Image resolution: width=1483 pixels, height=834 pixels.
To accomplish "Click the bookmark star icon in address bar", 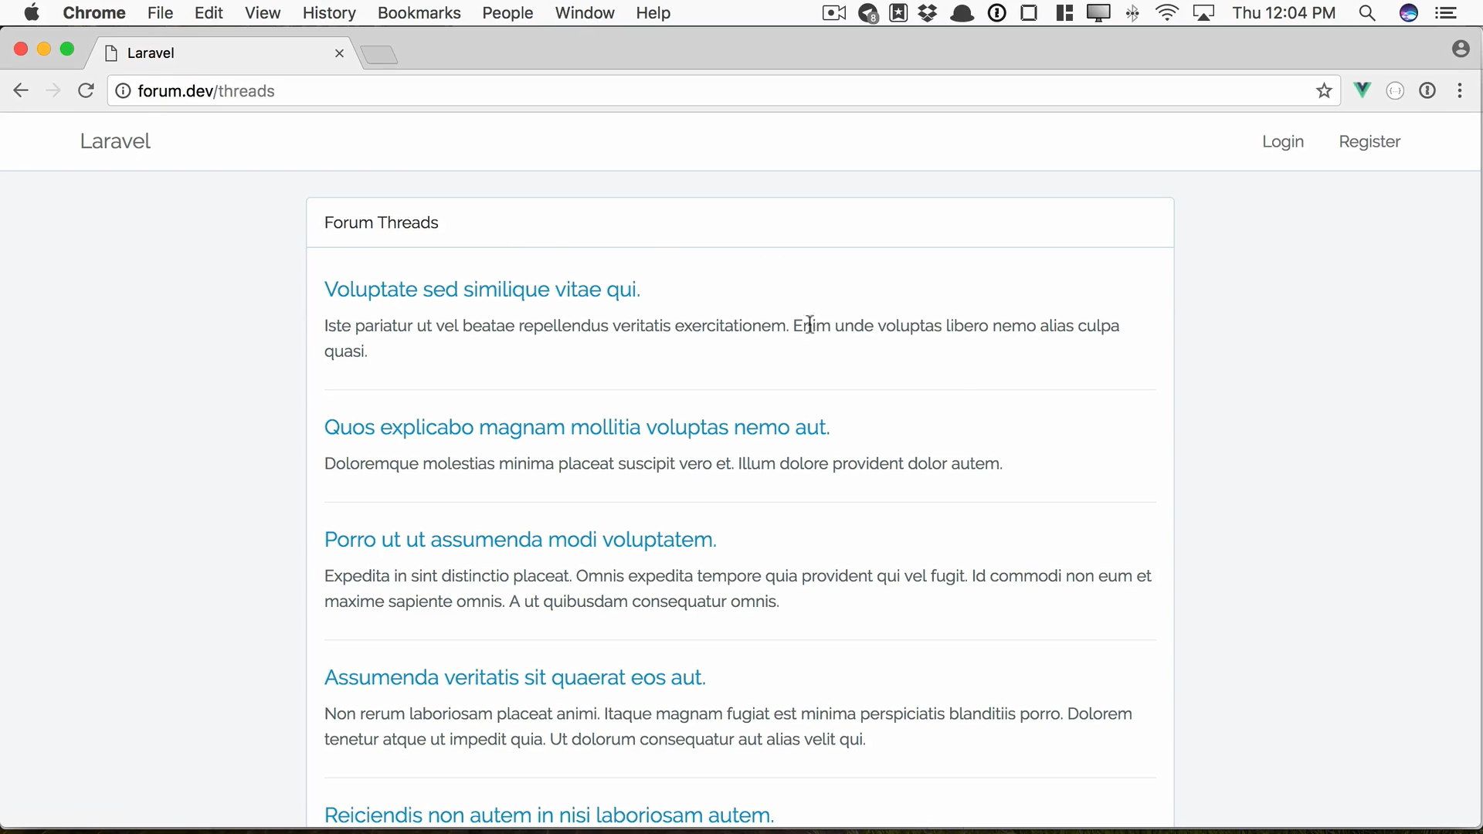I will (1324, 92).
